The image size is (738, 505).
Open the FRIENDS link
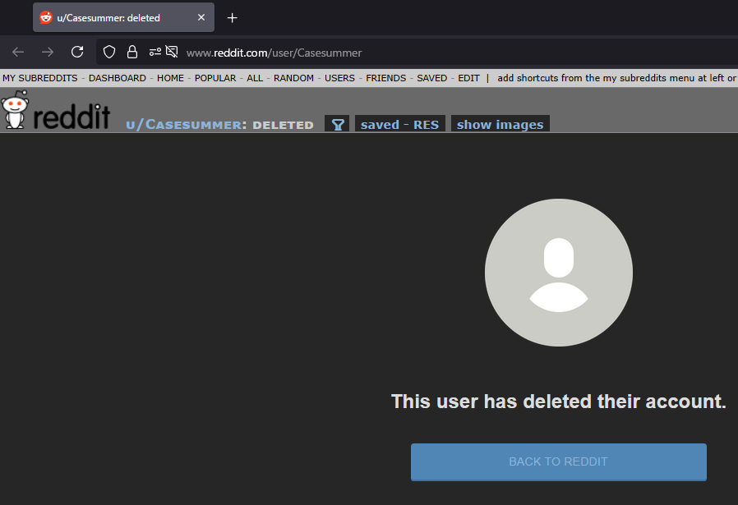pyautogui.click(x=386, y=78)
